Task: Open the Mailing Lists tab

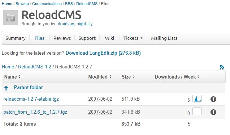Action: point(164,38)
